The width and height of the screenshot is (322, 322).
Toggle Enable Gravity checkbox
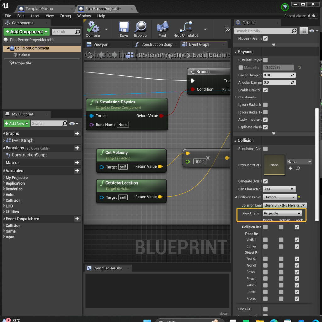click(x=265, y=90)
